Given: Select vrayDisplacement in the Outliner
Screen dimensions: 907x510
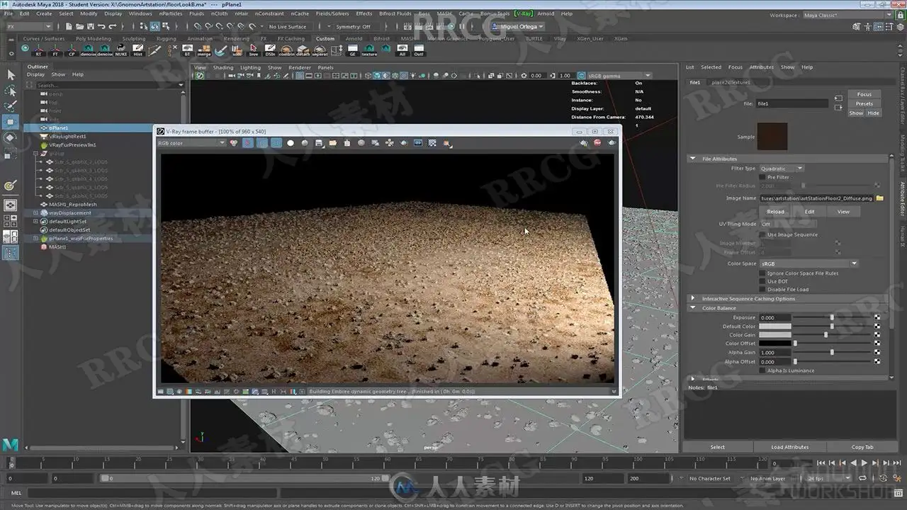Looking at the screenshot, I should pos(69,212).
